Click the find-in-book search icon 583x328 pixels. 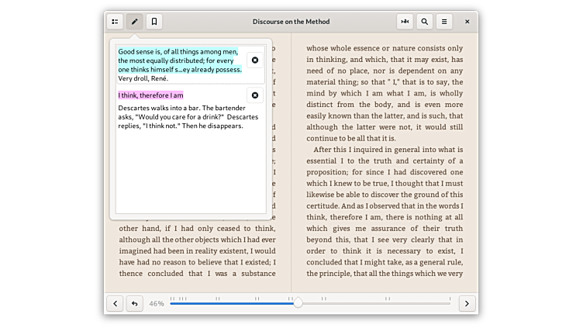[x=424, y=22]
